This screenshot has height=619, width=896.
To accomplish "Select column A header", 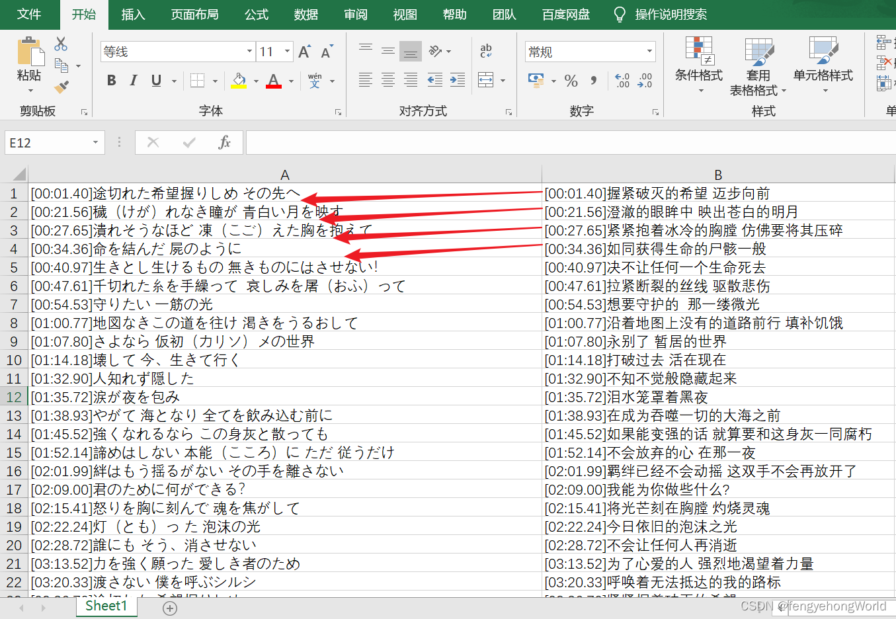I will click(x=285, y=175).
